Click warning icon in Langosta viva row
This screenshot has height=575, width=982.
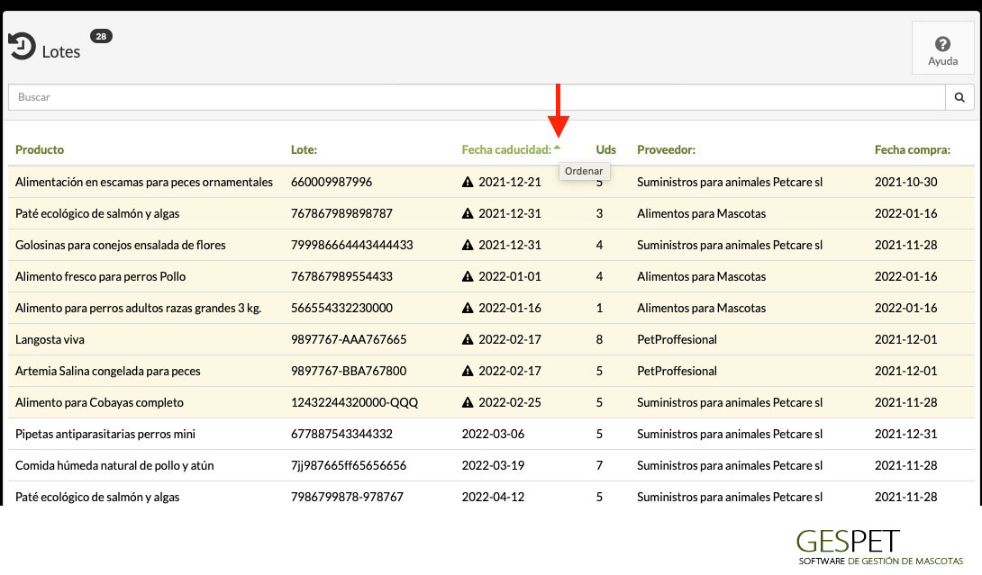click(468, 339)
